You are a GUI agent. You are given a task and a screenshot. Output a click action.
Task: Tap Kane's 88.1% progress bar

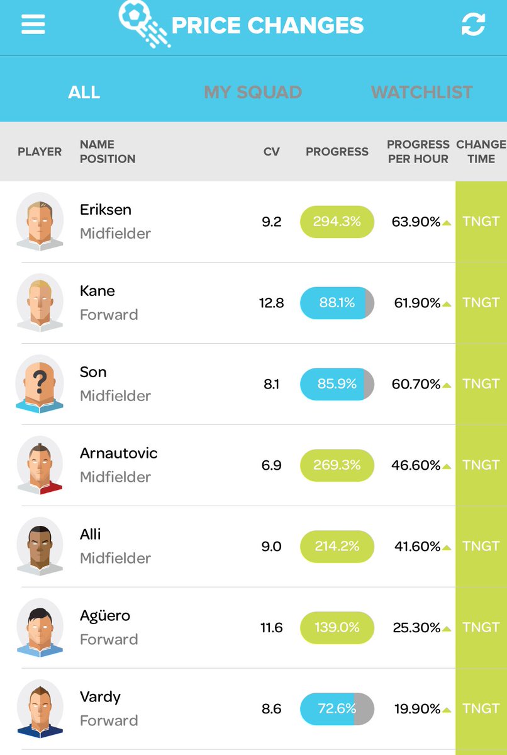coord(337,302)
